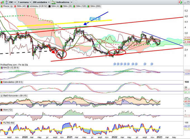The width and height of the screenshot is (190, 139).
Task: Click the red-green refresh sync icon
Action: point(180,2)
